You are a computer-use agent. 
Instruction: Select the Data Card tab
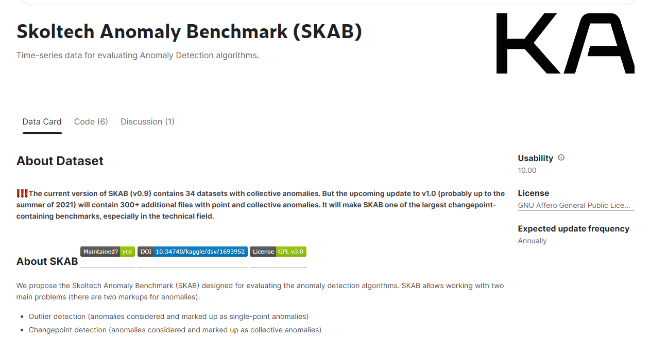pyautogui.click(x=42, y=121)
